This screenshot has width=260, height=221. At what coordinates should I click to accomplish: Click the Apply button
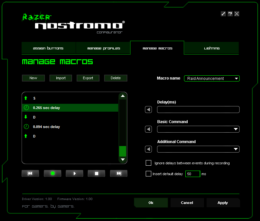223,203
